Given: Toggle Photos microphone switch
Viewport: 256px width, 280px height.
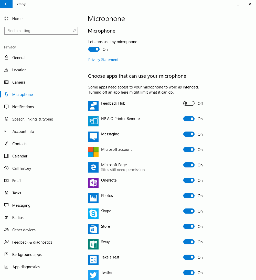Looking at the screenshot, I should pyautogui.click(x=189, y=196).
